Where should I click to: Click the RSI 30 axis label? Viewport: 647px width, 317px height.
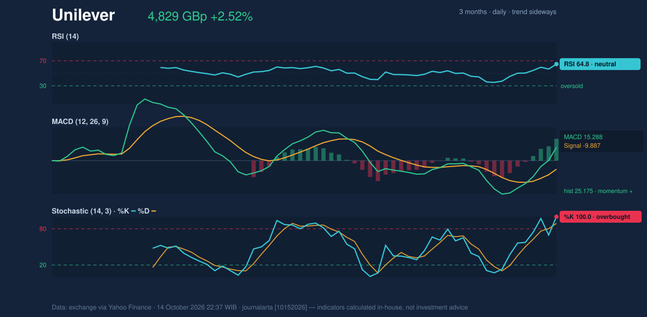tap(43, 86)
